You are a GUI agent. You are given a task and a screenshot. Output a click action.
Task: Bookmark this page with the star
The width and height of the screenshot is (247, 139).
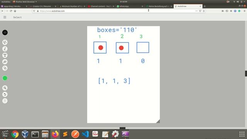[204, 11]
